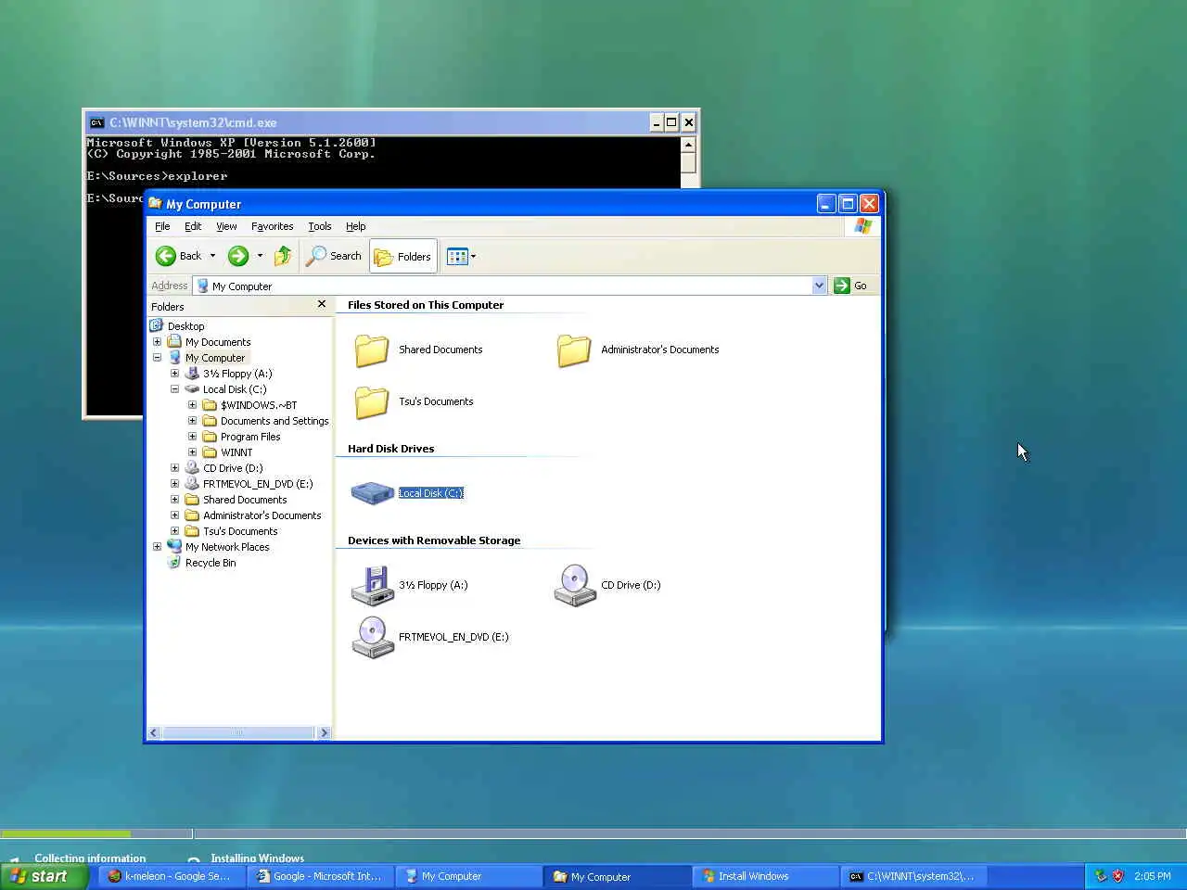
Task: Click the Go button
Action: pyautogui.click(x=850, y=286)
